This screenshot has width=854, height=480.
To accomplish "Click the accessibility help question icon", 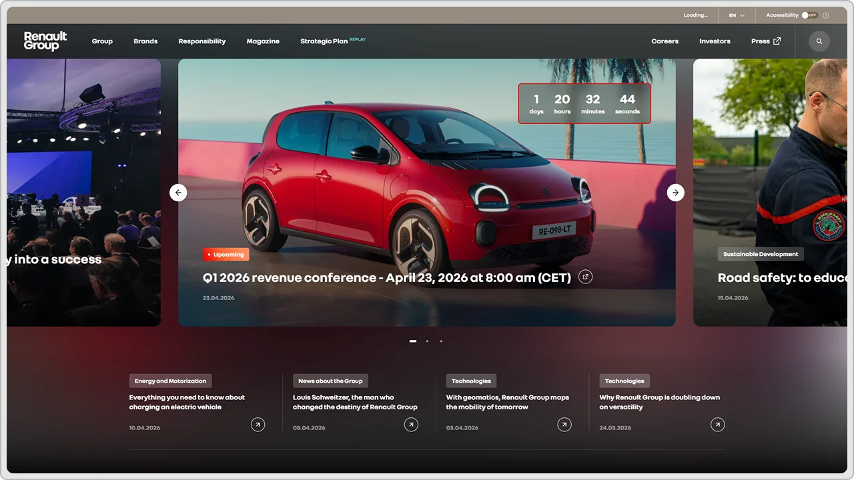I will tap(826, 15).
